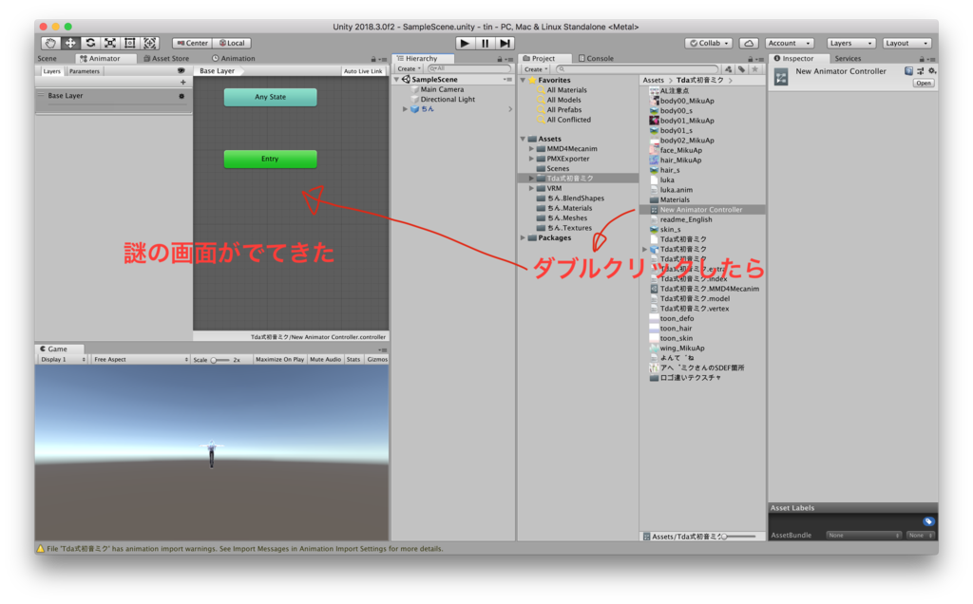973x604 pixels.
Task: Switch to the Asset Store tab
Action: pyautogui.click(x=166, y=58)
